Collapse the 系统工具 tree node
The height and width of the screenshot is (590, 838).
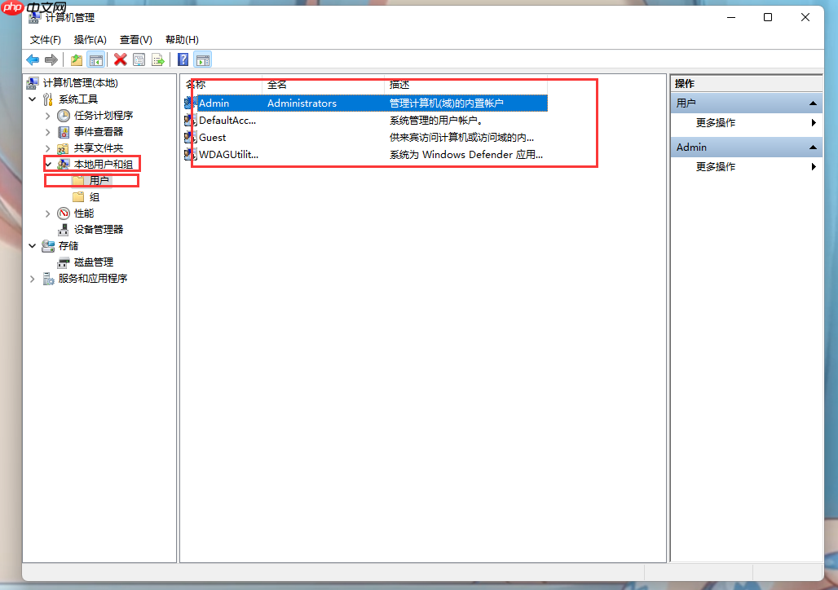coord(32,99)
